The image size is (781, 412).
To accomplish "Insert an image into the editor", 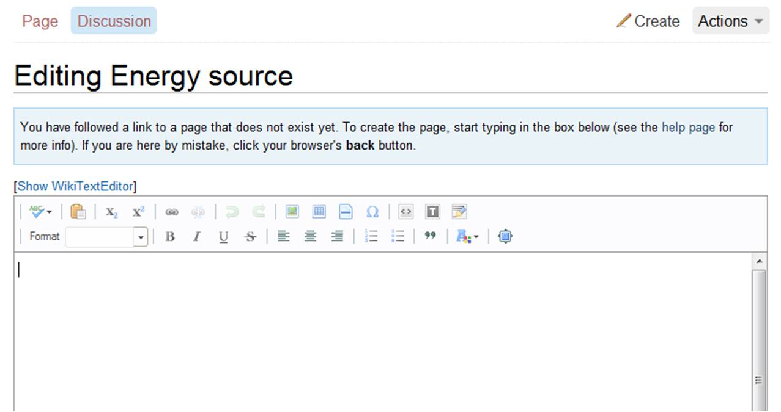I will pyautogui.click(x=292, y=212).
